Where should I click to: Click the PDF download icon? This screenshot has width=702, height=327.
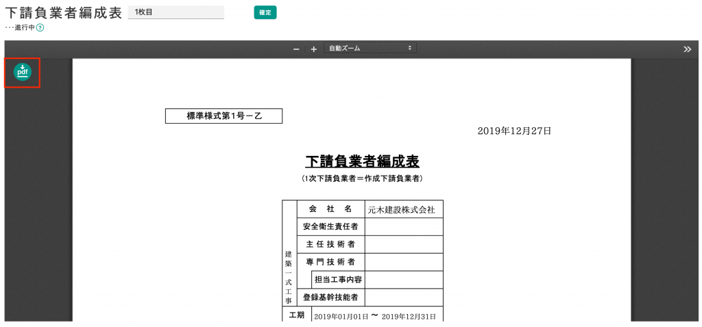click(23, 72)
